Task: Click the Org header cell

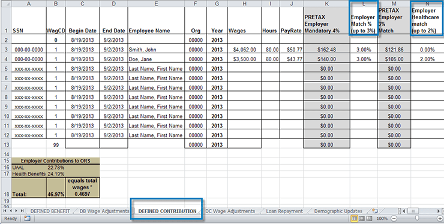Action: coord(196,20)
